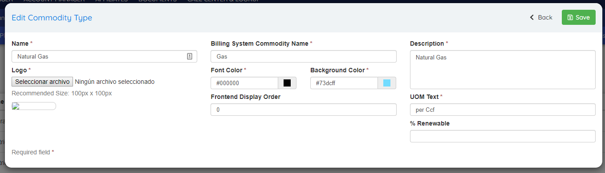Click the Background Color hex input
This screenshot has width=605, height=173.
click(x=344, y=83)
